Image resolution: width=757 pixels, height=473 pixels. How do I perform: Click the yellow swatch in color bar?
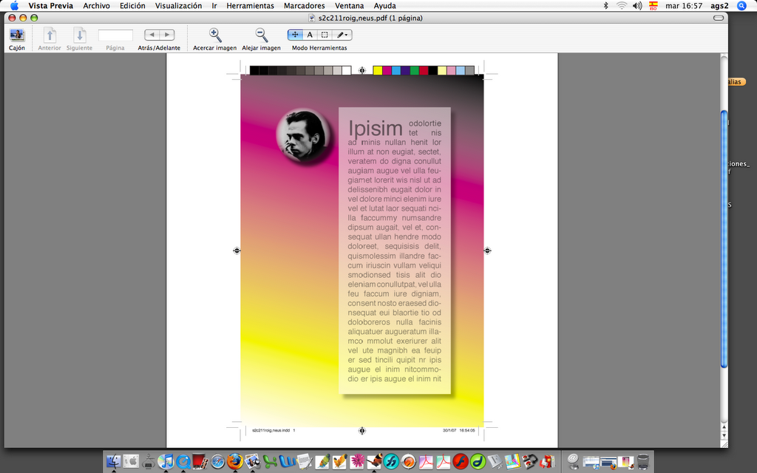378,70
